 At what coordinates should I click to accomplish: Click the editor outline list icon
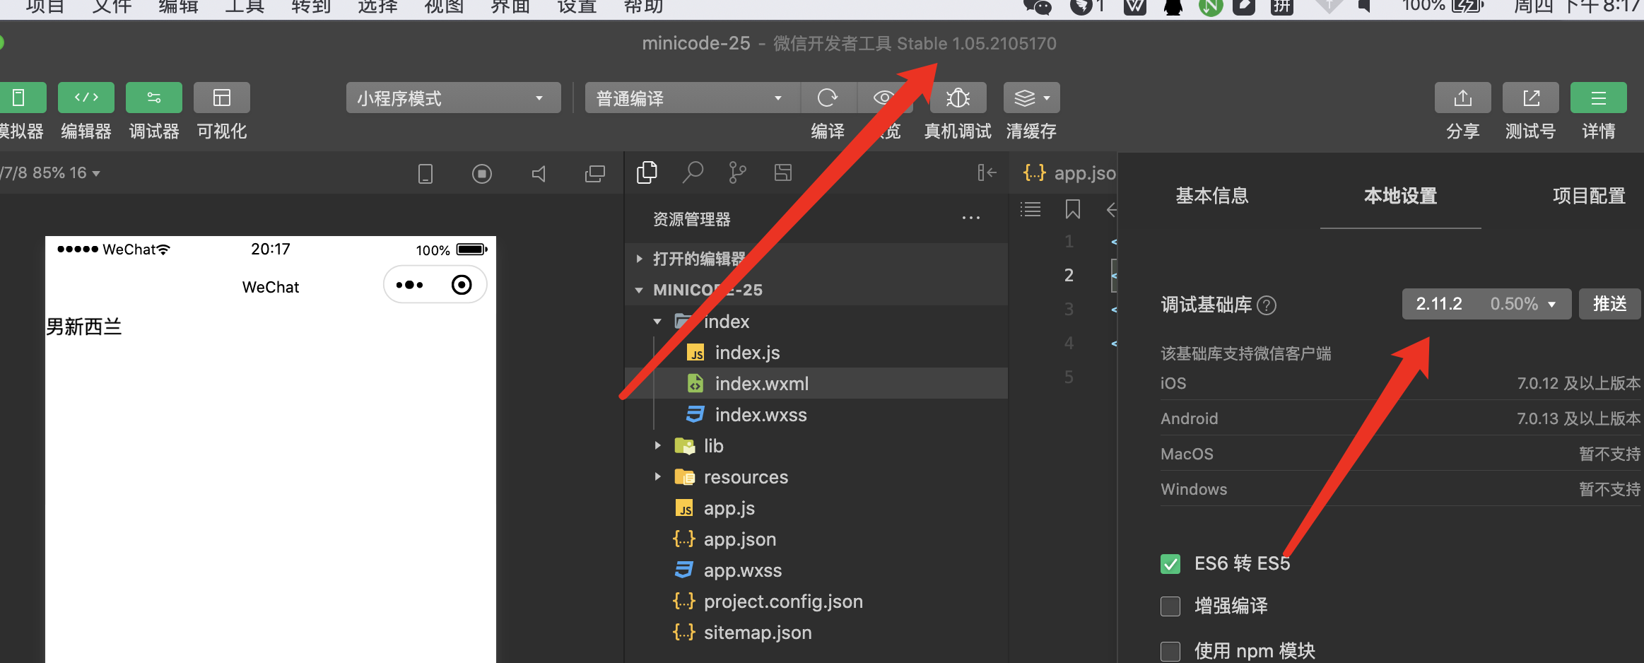pos(1031,209)
